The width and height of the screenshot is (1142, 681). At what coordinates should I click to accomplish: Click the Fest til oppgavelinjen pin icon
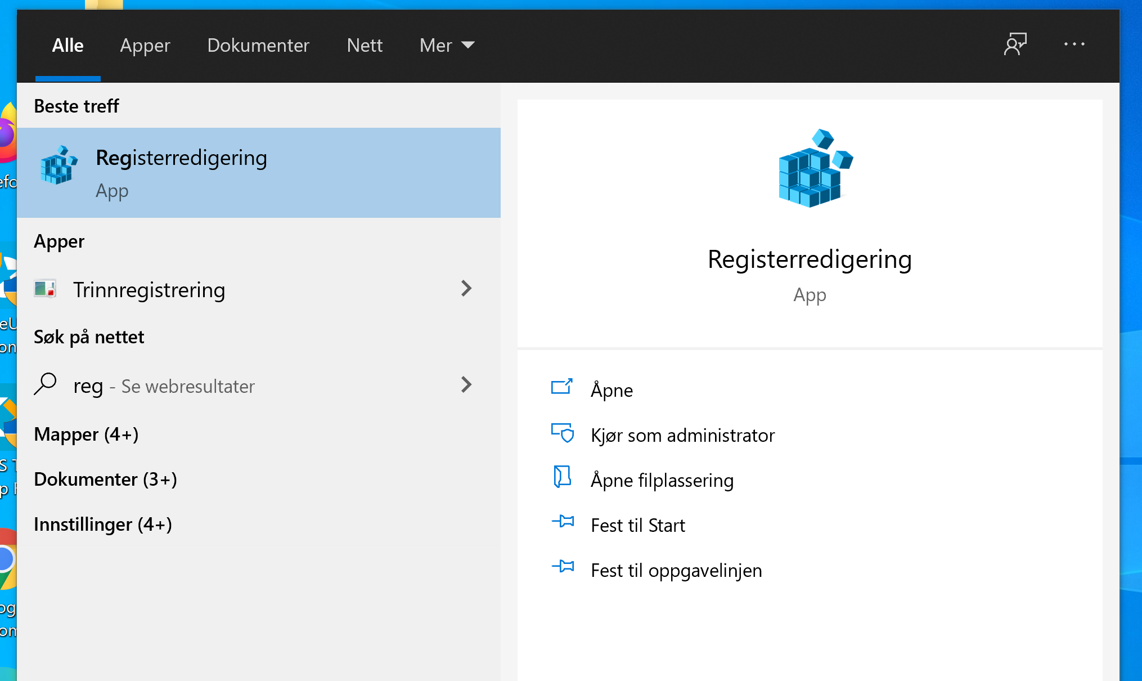pyautogui.click(x=561, y=568)
